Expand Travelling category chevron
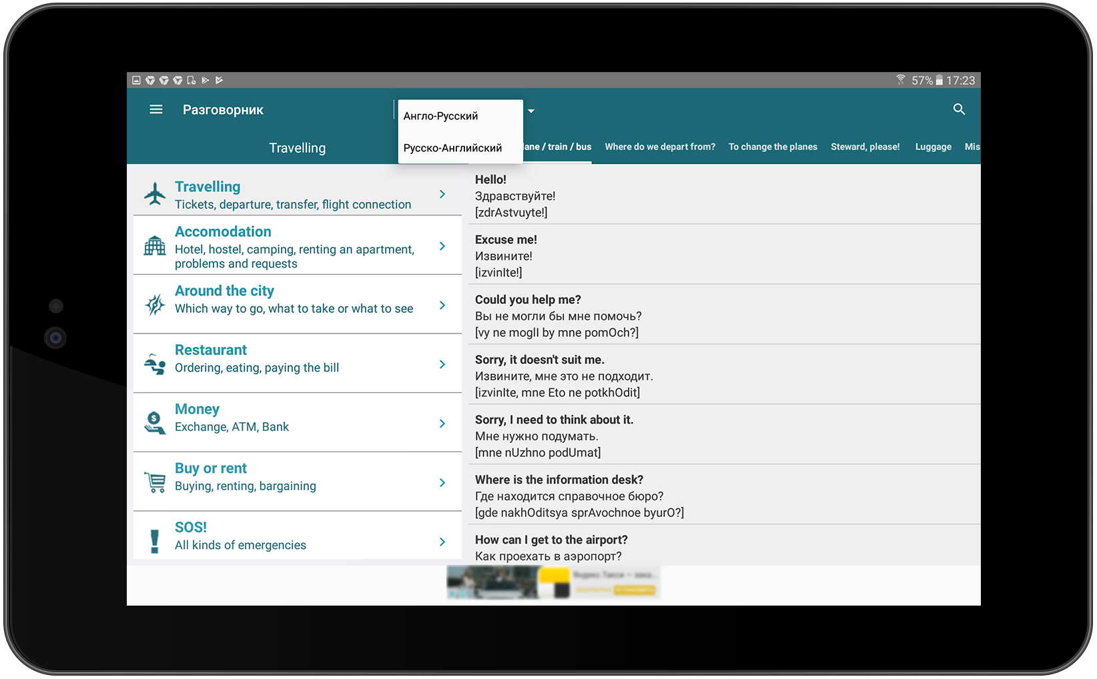 click(442, 194)
